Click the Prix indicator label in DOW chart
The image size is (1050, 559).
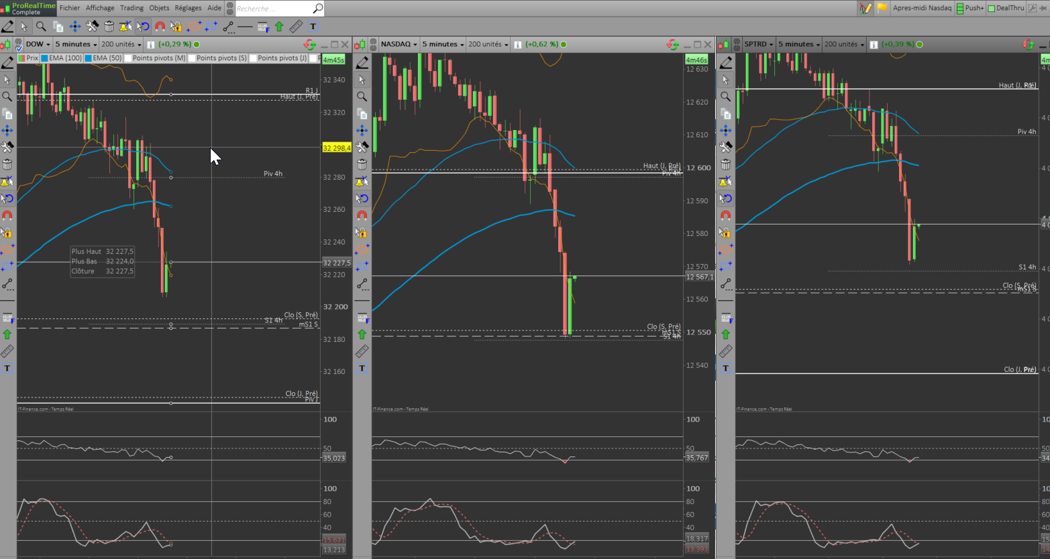coord(32,58)
